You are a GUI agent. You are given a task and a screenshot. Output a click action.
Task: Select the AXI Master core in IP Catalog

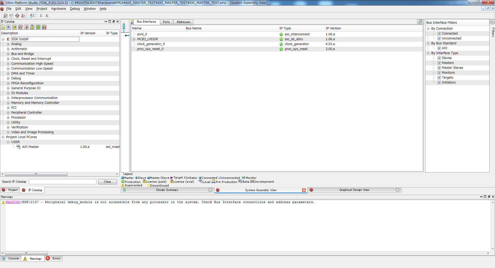[x=30, y=147]
